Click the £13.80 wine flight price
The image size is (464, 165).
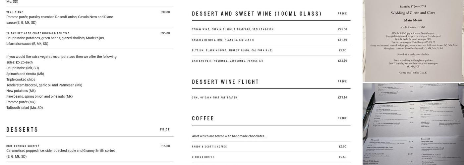click(342, 98)
